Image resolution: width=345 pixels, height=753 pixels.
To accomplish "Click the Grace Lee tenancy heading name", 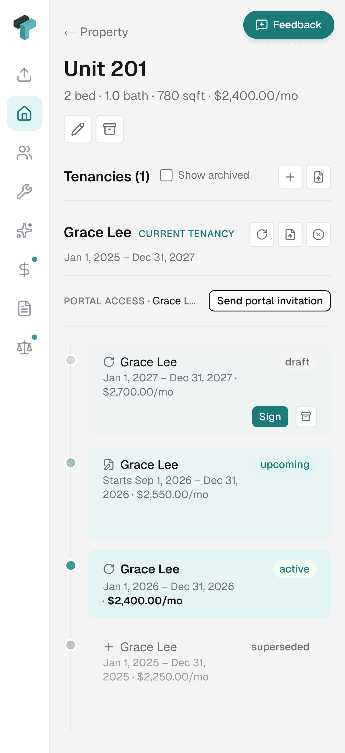I will pos(98,232).
